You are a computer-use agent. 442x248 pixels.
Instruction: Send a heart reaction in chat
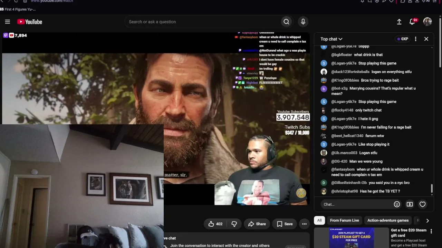click(423, 204)
